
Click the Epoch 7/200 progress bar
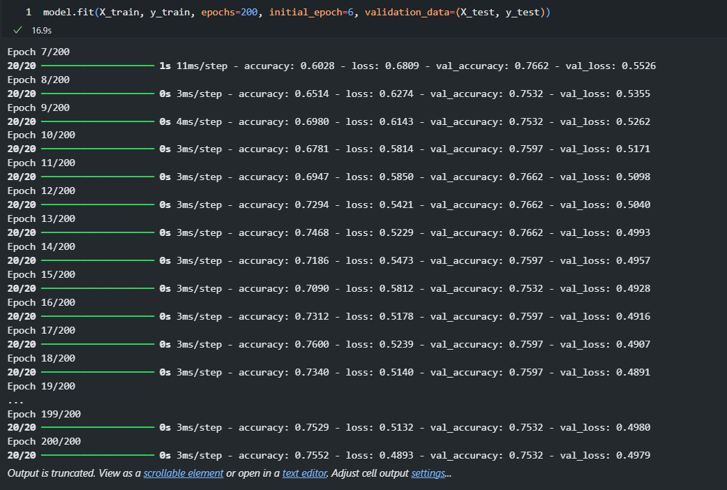pyautogui.click(x=98, y=66)
